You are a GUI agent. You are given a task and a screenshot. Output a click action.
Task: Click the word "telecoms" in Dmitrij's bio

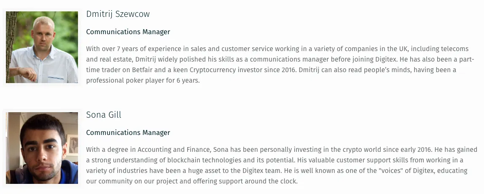(454, 49)
